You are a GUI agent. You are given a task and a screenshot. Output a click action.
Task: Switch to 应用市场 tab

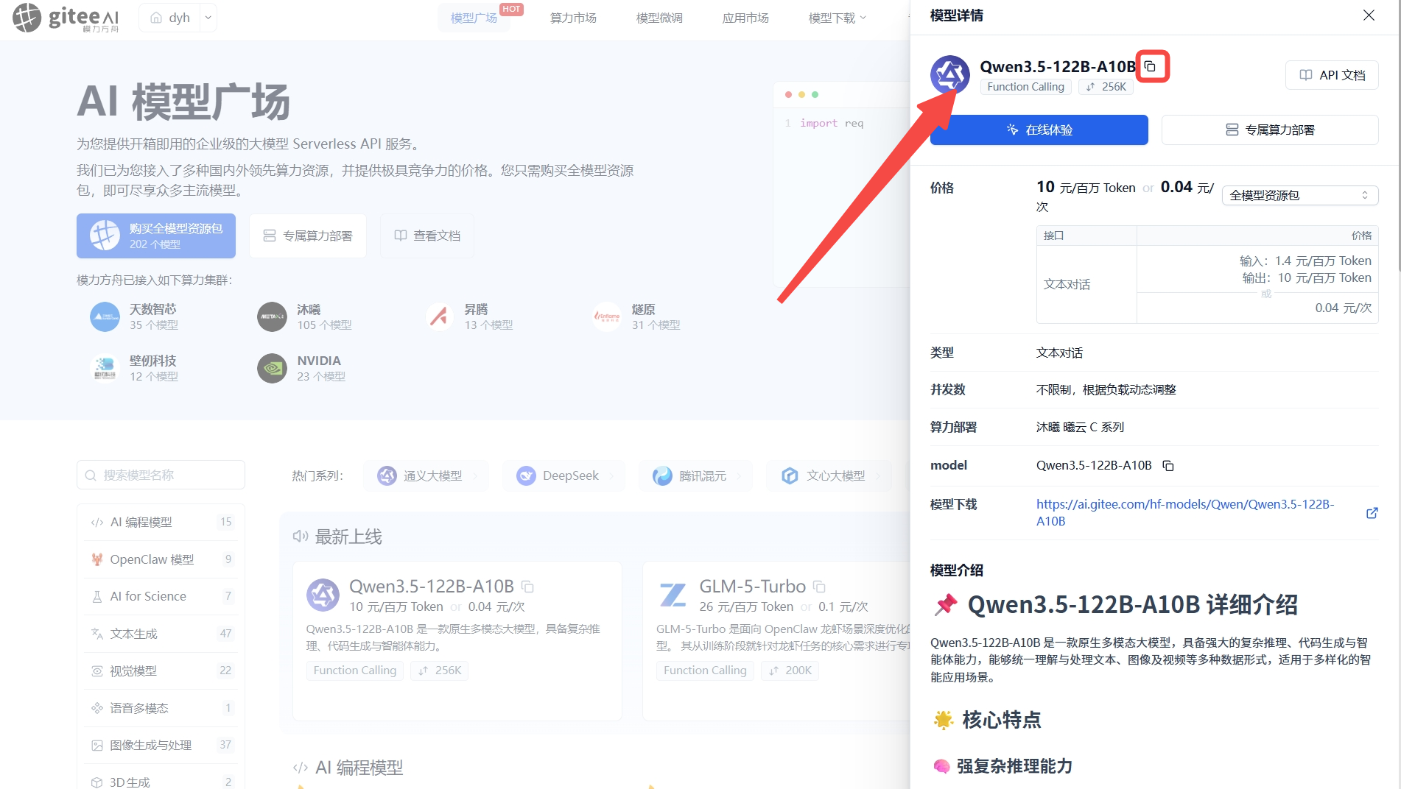tap(745, 18)
